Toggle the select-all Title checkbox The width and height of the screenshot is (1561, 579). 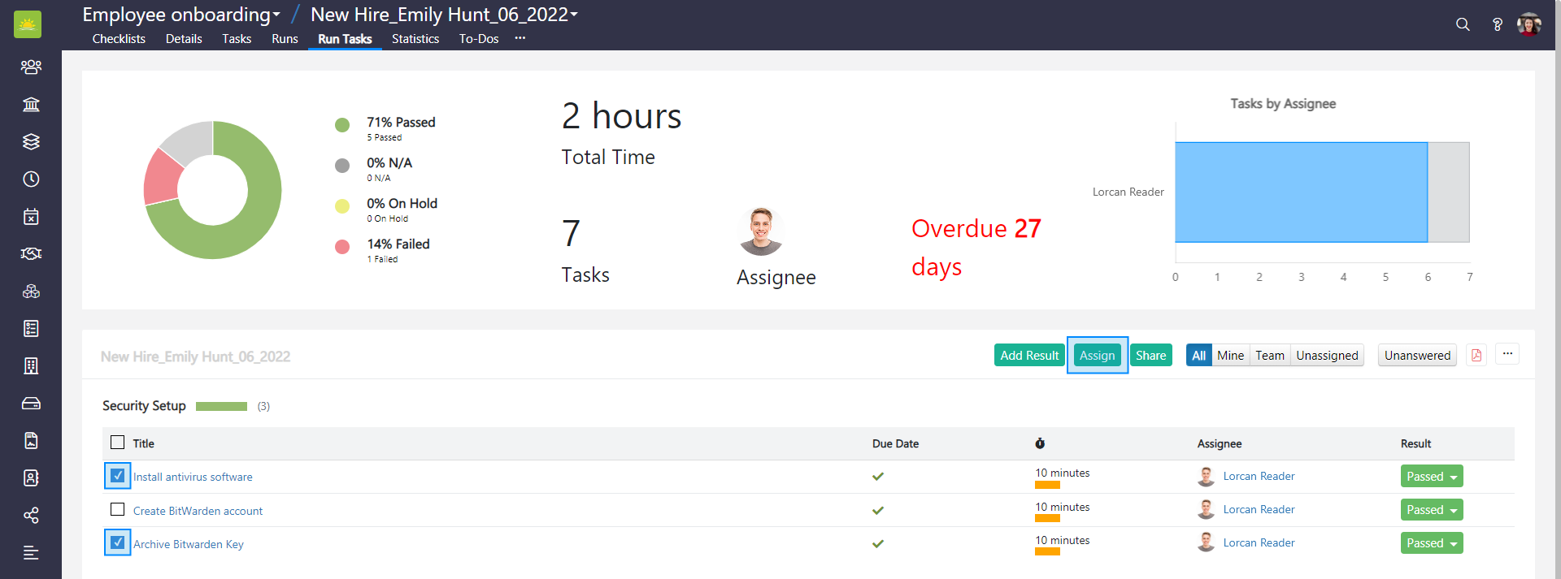click(x=118, y=443)
